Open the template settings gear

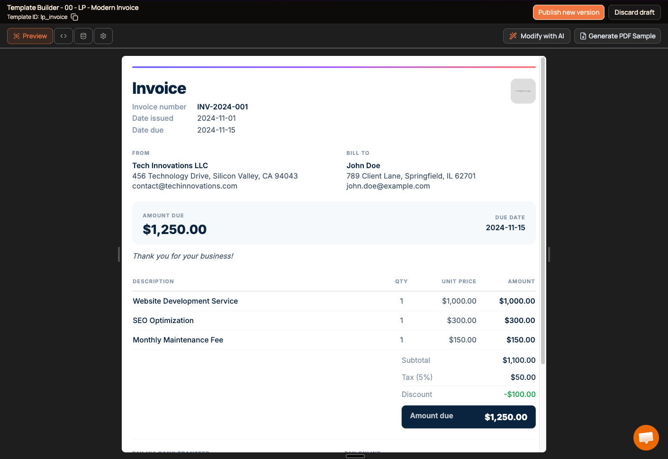103,36
